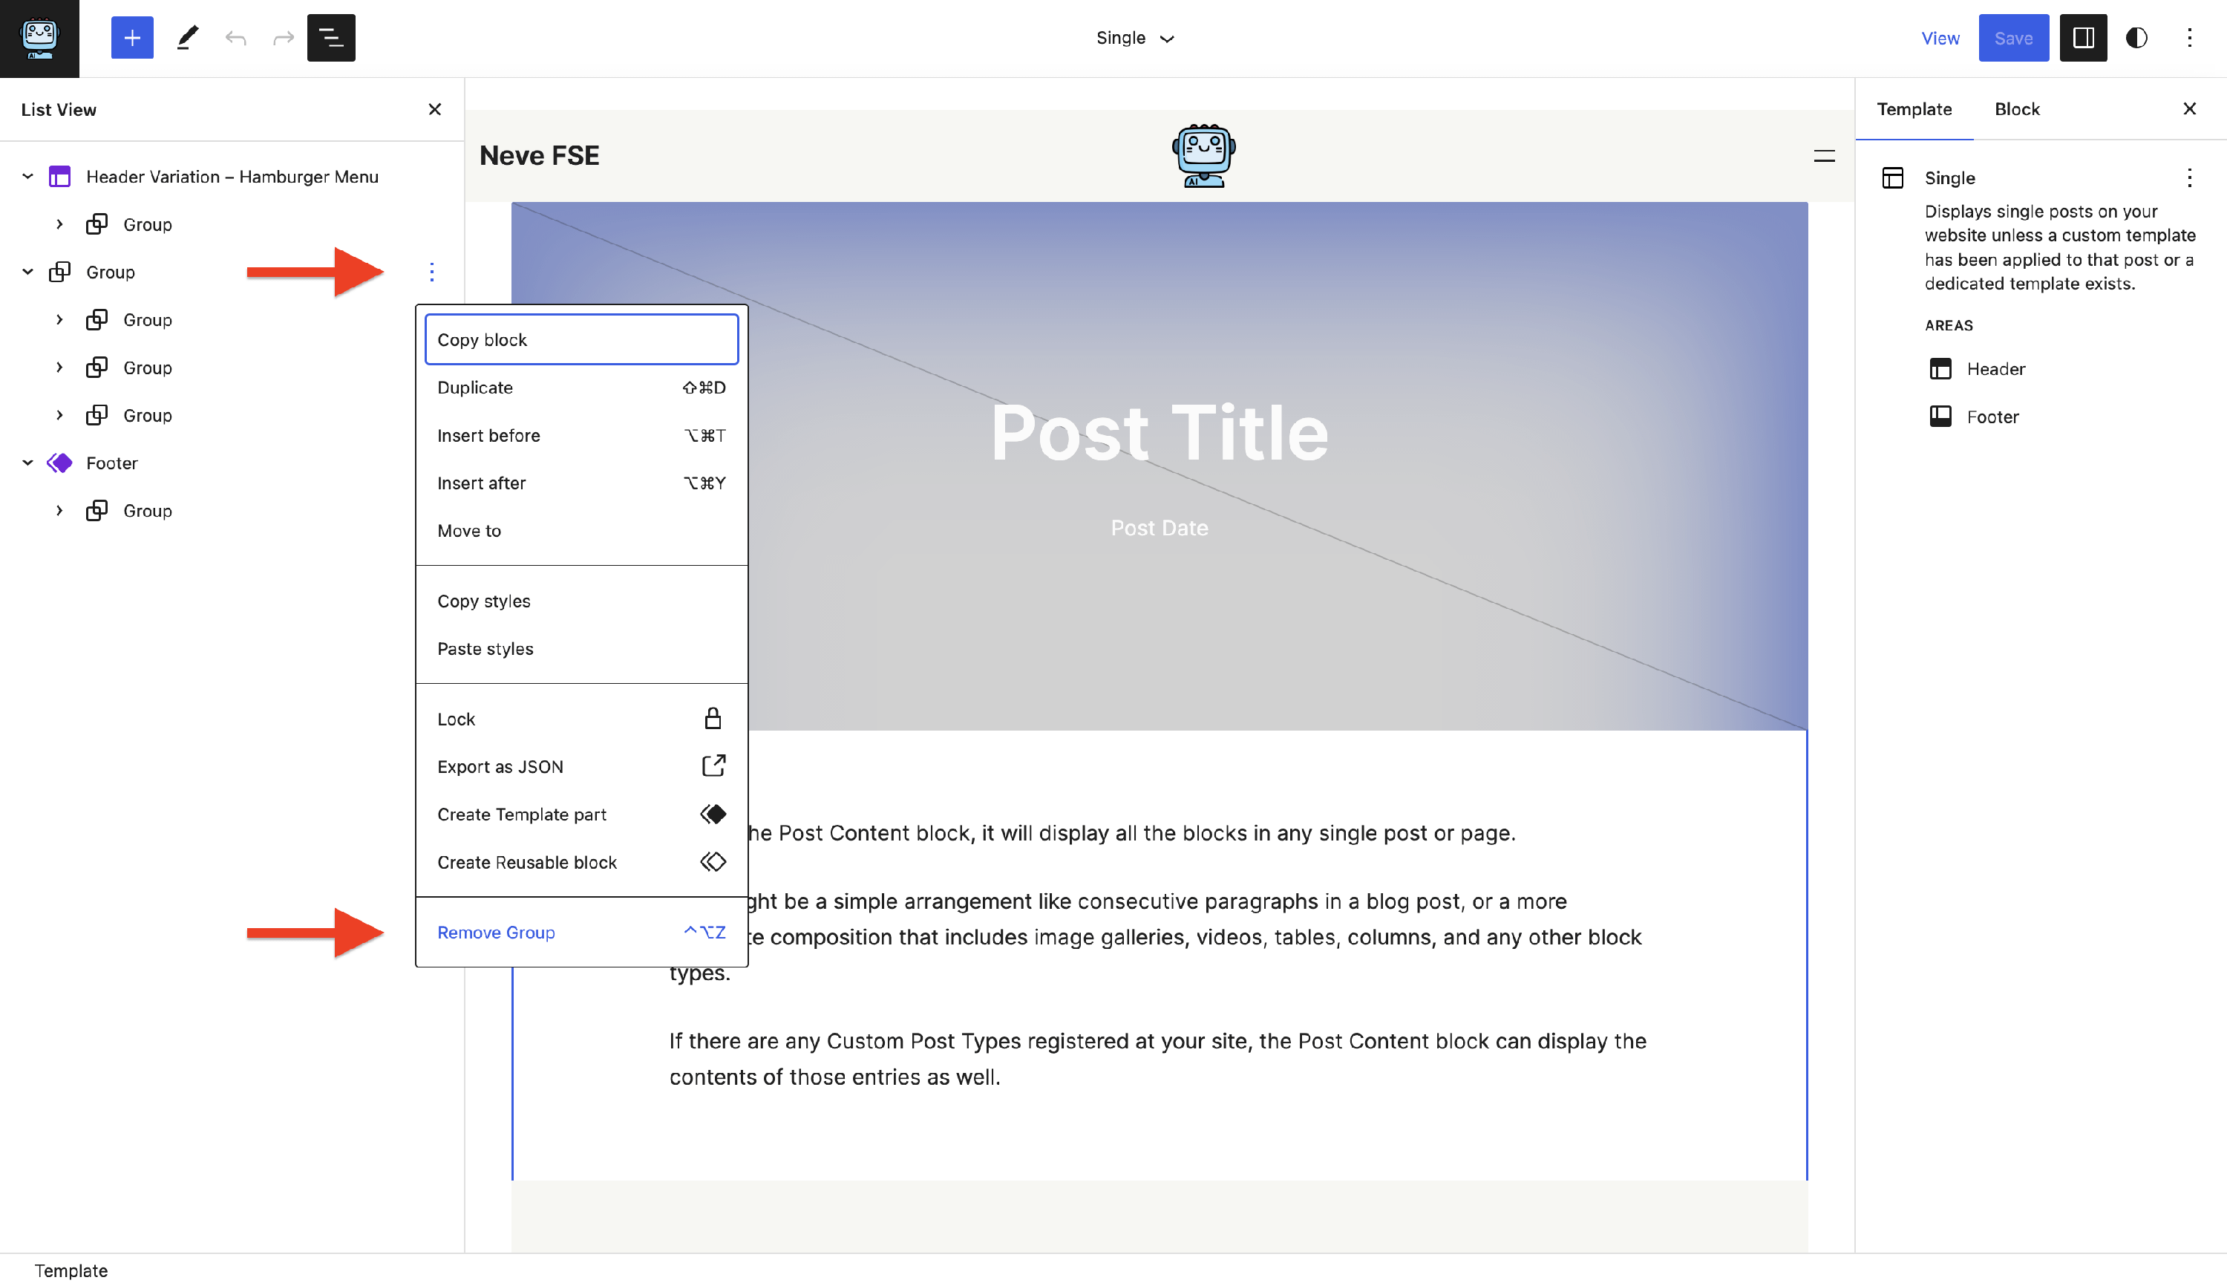Toggle the List View button in the toolbar
This screenshot has width=2227, height=1286.
pos(331,38)
